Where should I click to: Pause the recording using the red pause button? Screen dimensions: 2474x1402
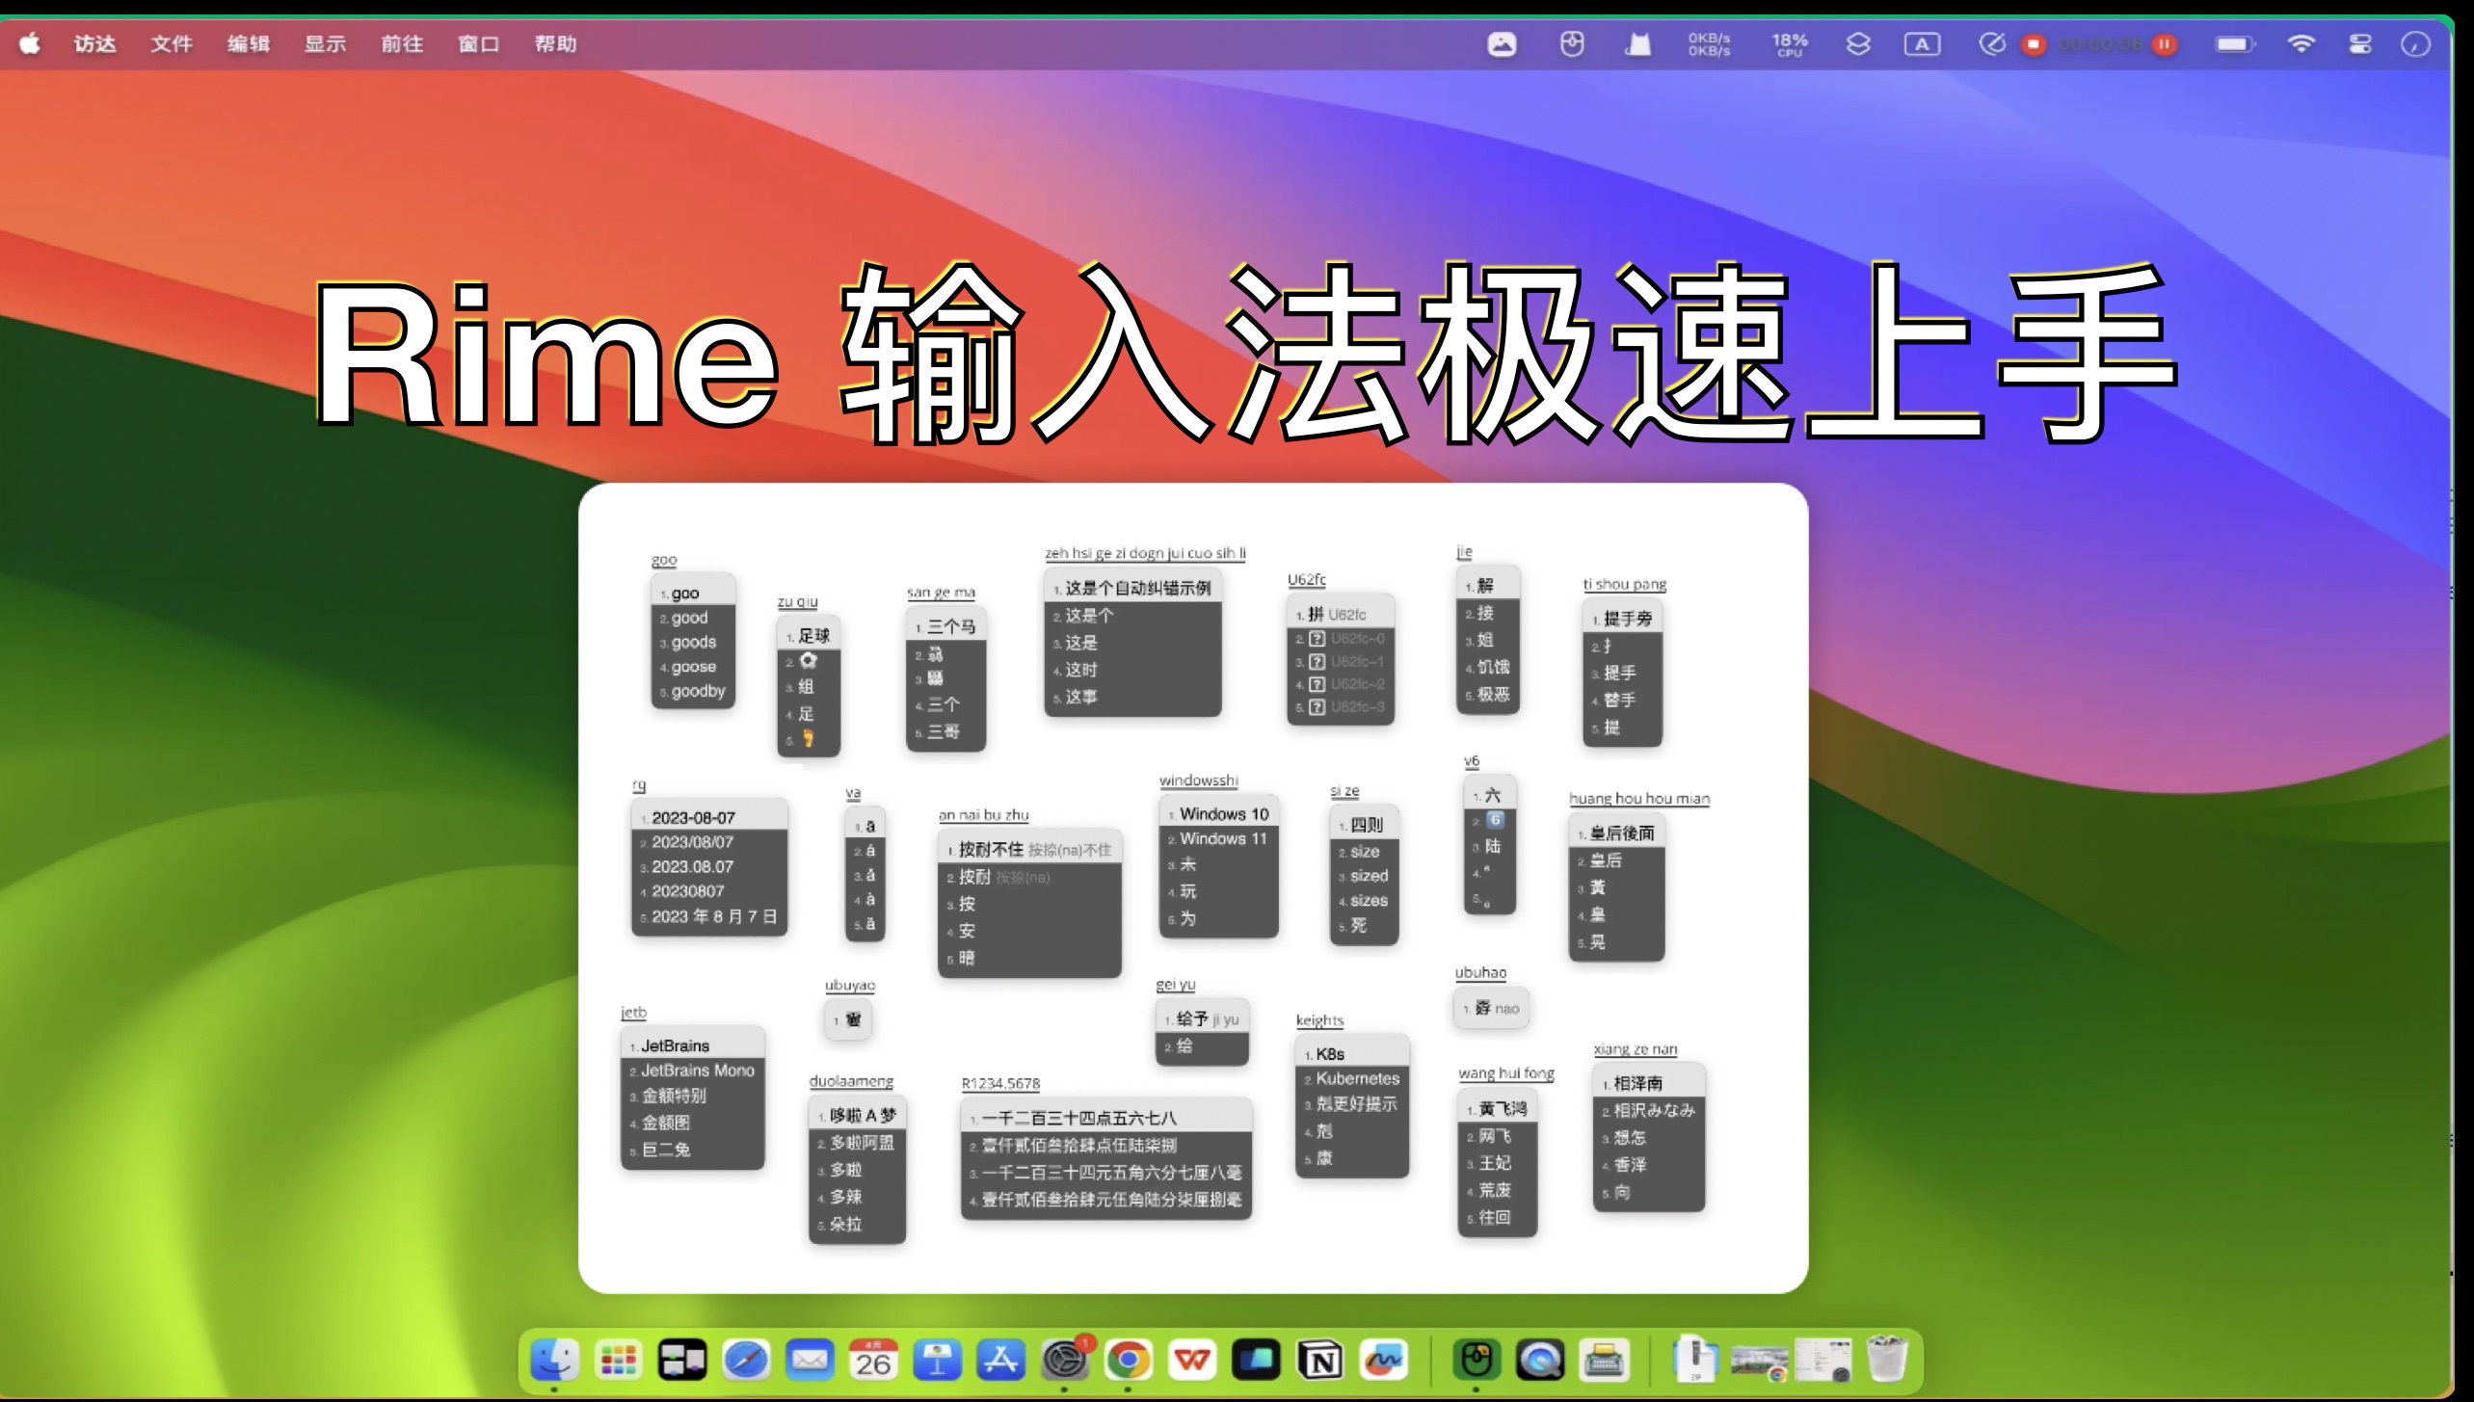click(x=2165, y=44)
